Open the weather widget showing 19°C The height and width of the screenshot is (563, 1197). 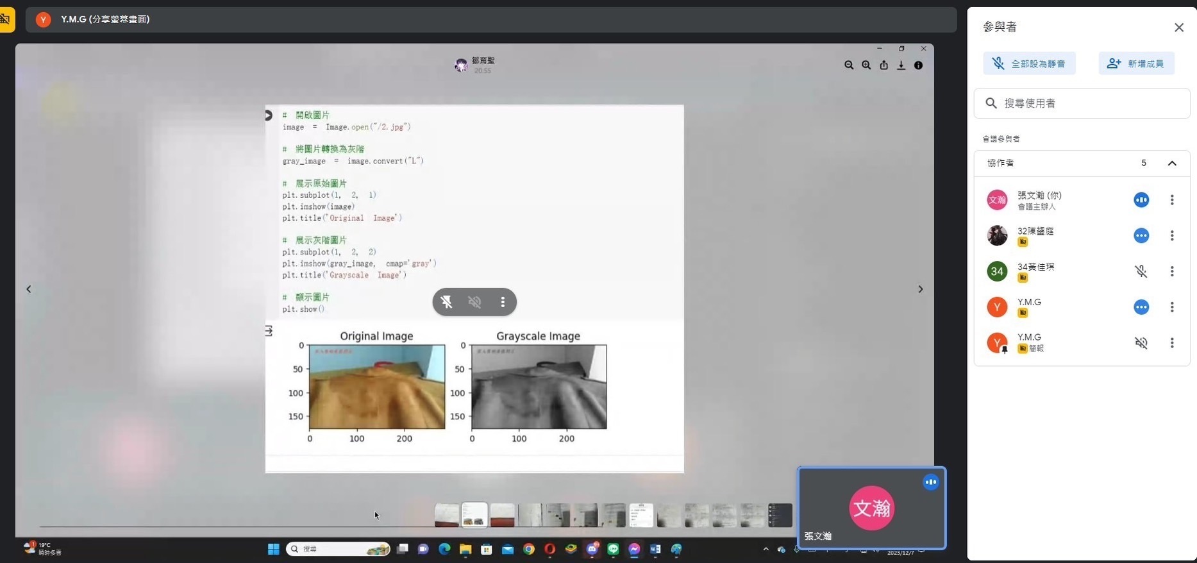point(42,548)
